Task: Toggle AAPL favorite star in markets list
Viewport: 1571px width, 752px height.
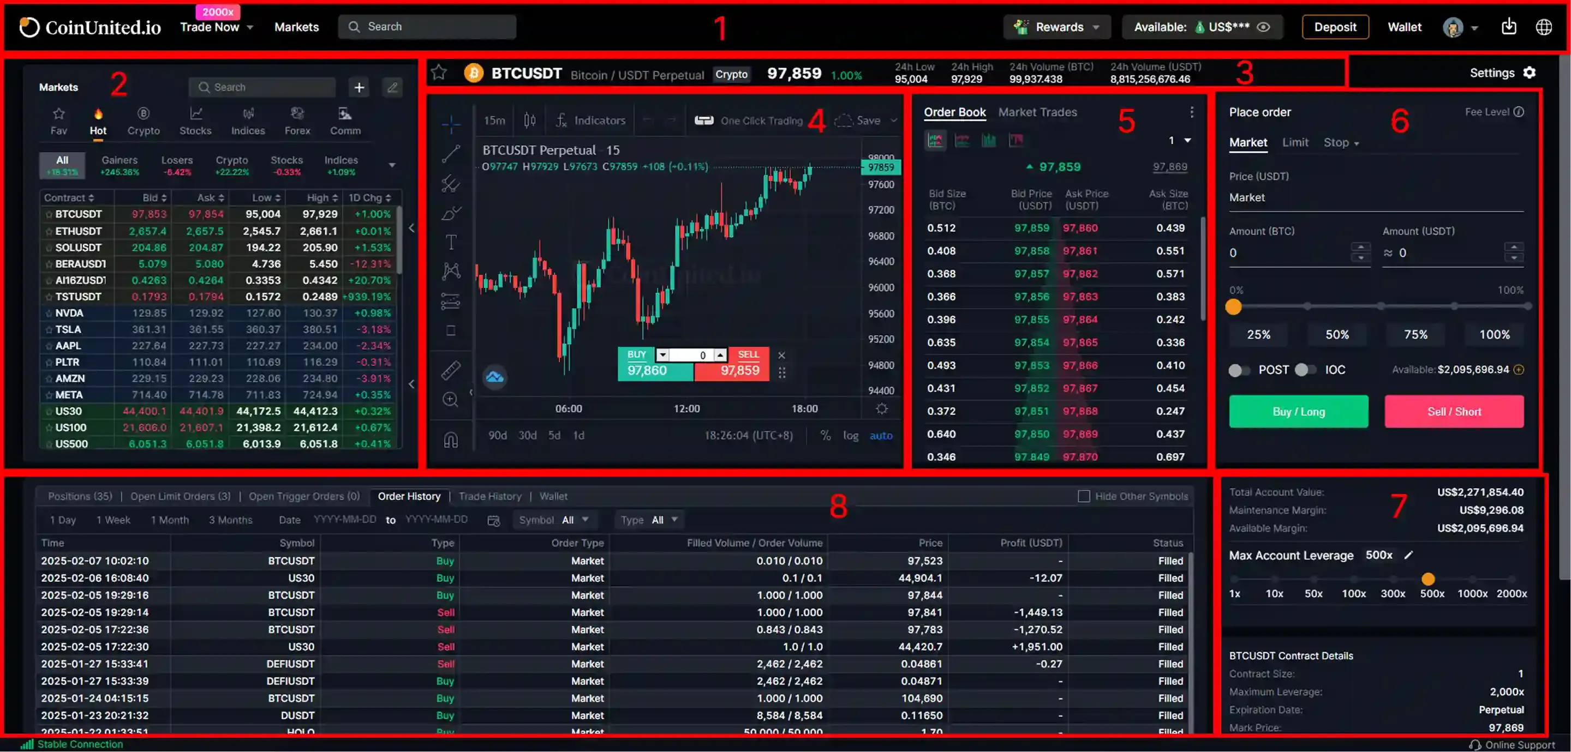Action: coord(49,346)
